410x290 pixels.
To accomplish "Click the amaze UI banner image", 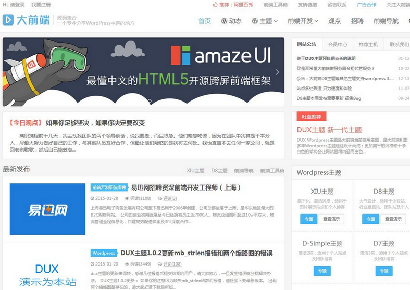I will click(143, 72).
